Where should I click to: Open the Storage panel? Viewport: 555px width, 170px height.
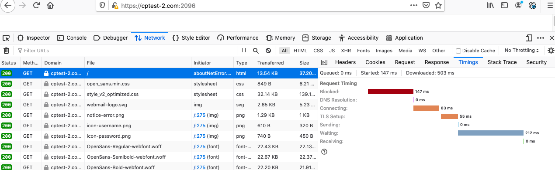316,38
